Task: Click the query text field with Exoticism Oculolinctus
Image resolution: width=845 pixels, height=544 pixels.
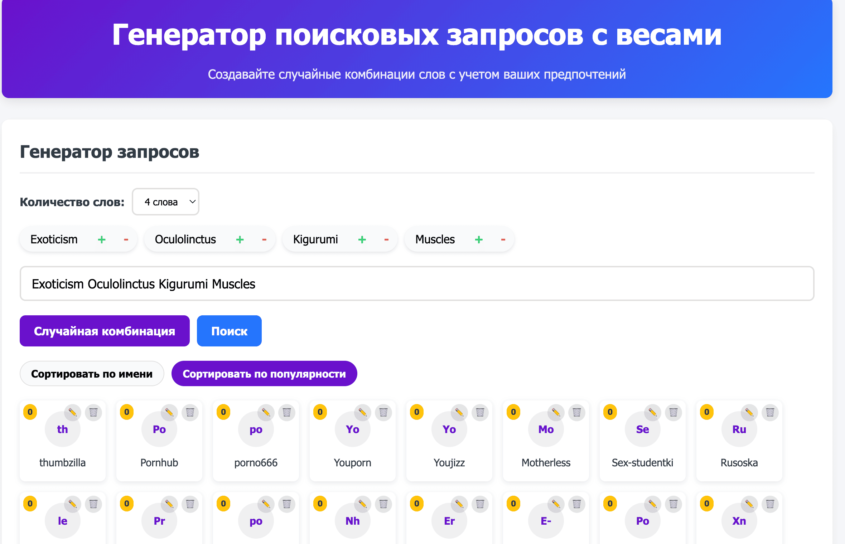Action: [x=417, y=284]
